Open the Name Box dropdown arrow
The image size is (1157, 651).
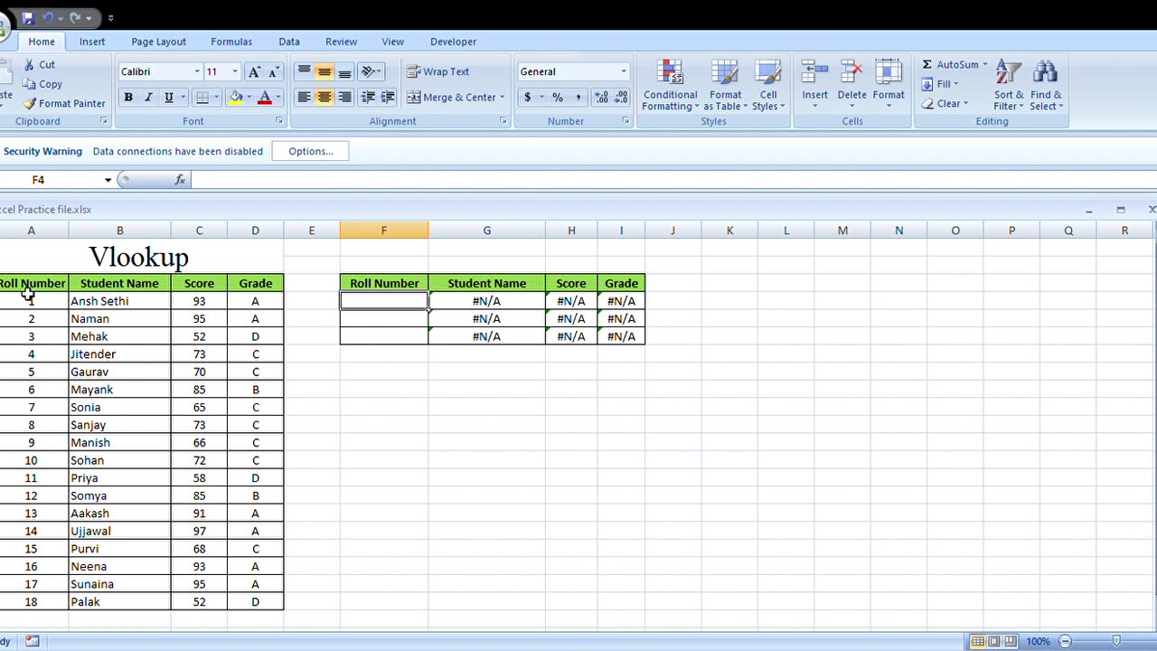(x=108, y=180)
